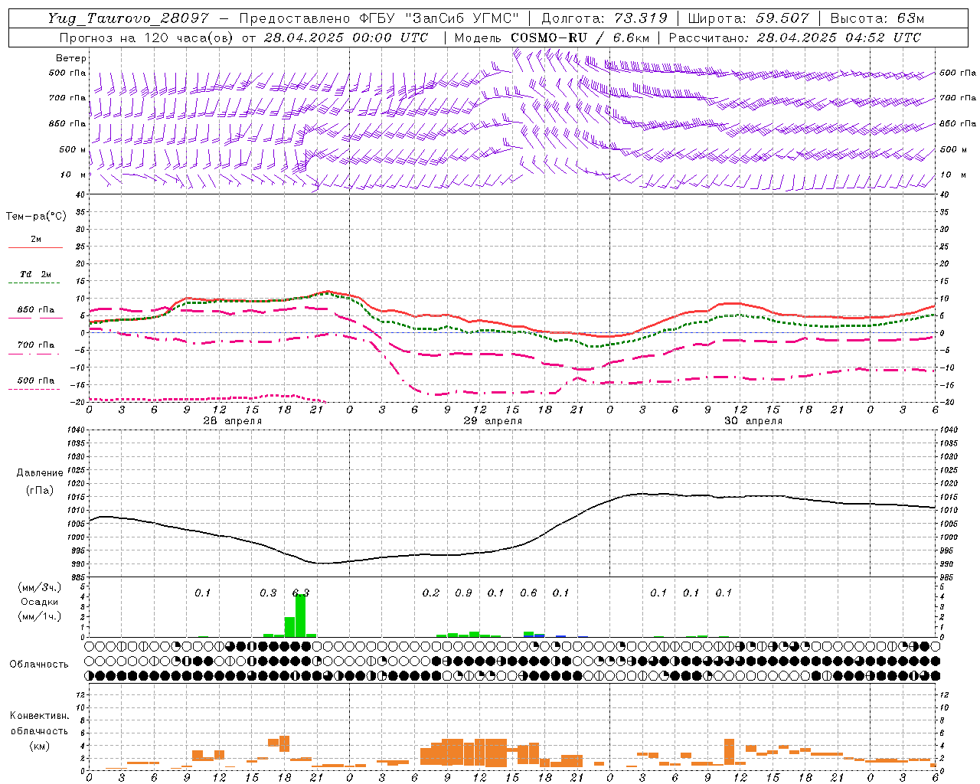Click the 28 апреля date label
Image resolution: width=980 pixels, height=784 pixels.
click(232, 421)
